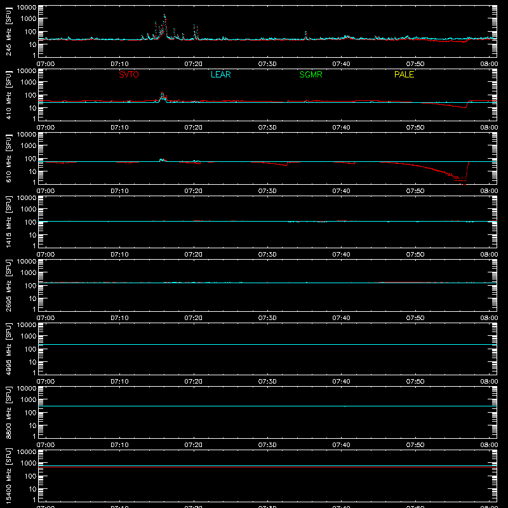This screenshot has width=508, height=508.
Task: Click the 07:10 tick label below the 2695 MHz panel
Action: point(119,318)
